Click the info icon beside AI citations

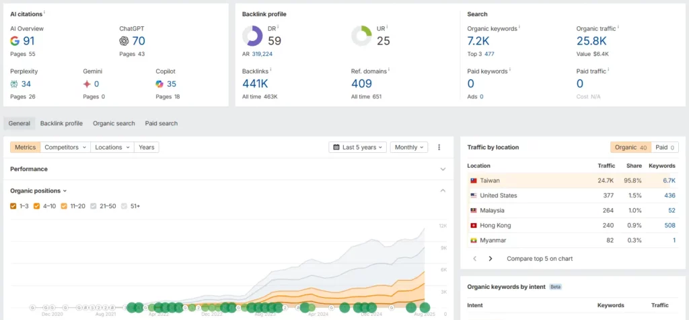[44, 12]
